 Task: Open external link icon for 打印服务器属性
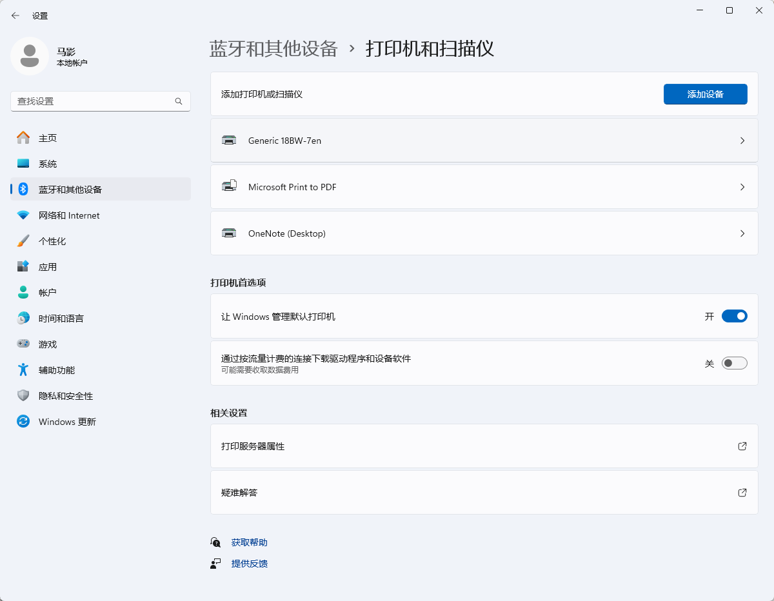(x=742, y=446)
